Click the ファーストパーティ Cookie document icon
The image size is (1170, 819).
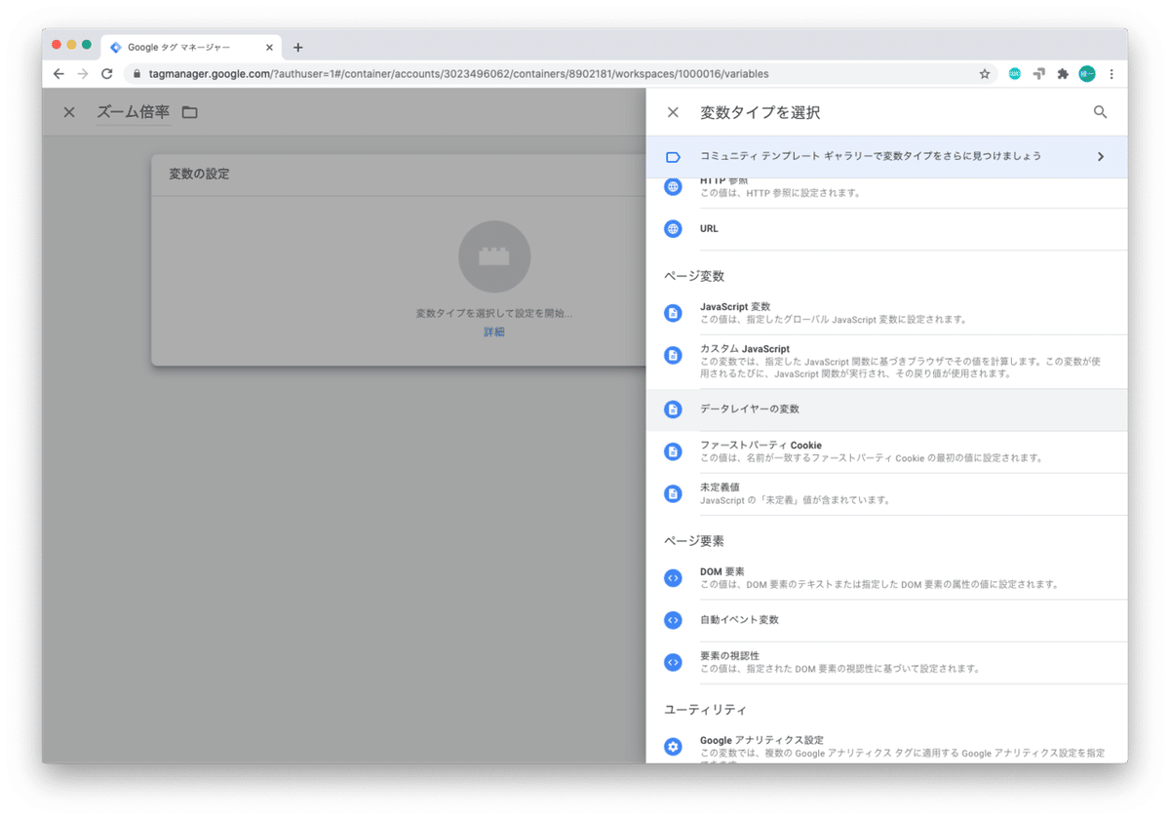pyautogui.click(x=673, y=451)
